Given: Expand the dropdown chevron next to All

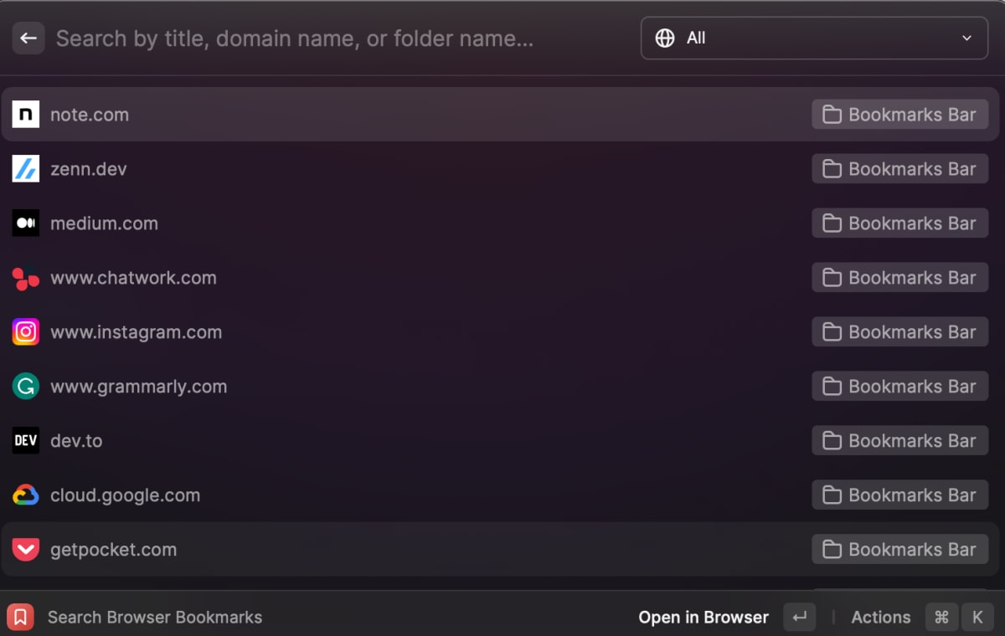Looking at the screenshot, I should point(967,38).
